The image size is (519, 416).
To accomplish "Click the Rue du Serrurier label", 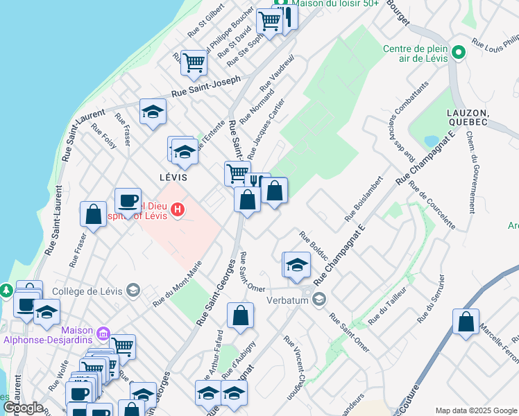I will 431,299.
